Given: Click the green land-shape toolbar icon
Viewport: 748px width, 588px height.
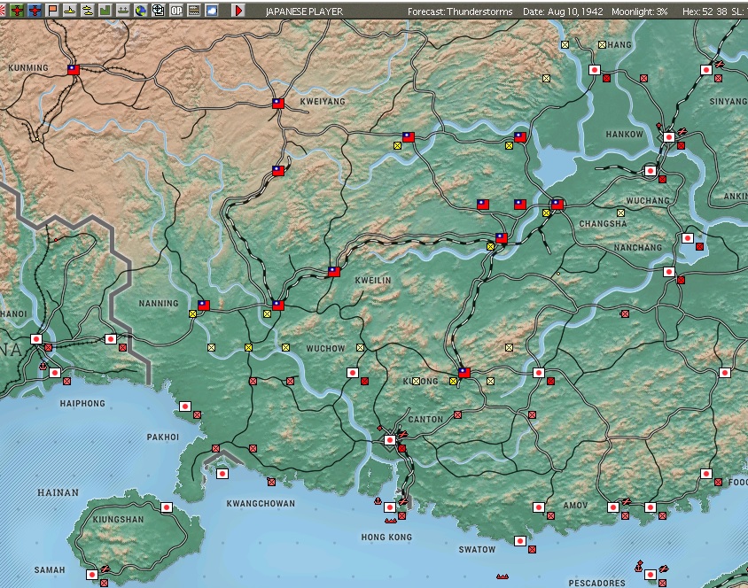Looking at the screenshot, I should coord(105,10).
